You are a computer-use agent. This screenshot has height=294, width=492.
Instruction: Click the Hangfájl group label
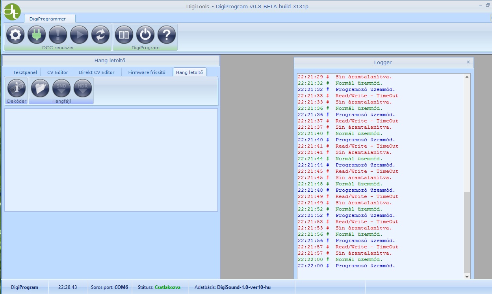tap(61, 101)
